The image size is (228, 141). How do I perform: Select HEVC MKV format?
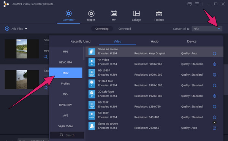pos(66,105)
